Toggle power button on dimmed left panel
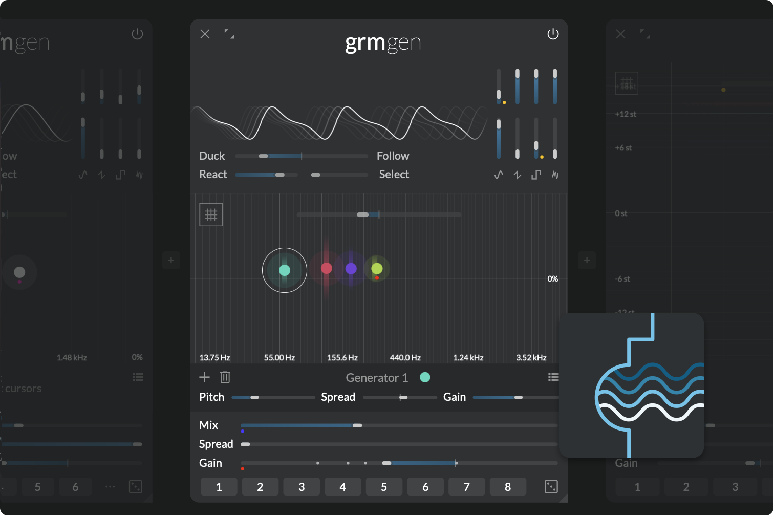774x516 pixels. click(137, 34)
